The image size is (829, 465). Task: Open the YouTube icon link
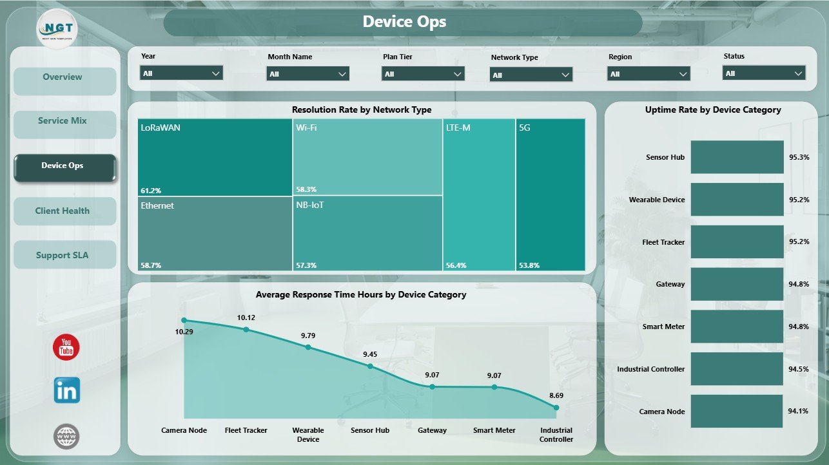(66, 348)
